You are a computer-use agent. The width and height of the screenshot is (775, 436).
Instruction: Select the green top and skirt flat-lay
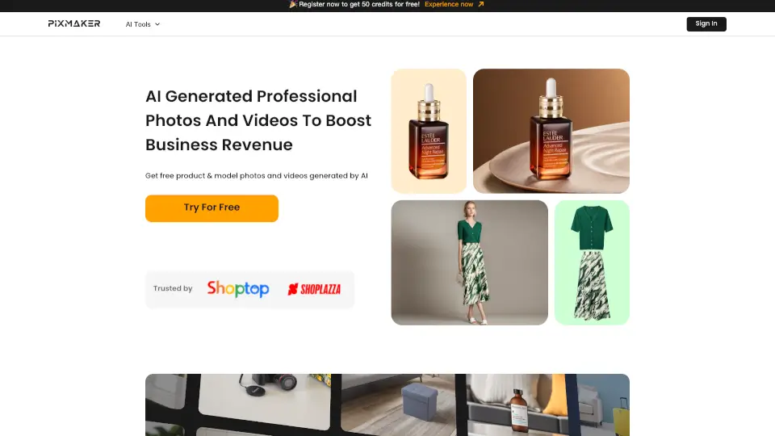(x=592, y=262)
